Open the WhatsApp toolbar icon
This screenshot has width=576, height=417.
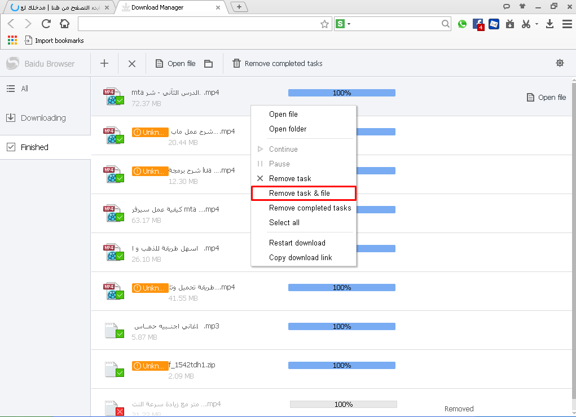click(462, 24)
